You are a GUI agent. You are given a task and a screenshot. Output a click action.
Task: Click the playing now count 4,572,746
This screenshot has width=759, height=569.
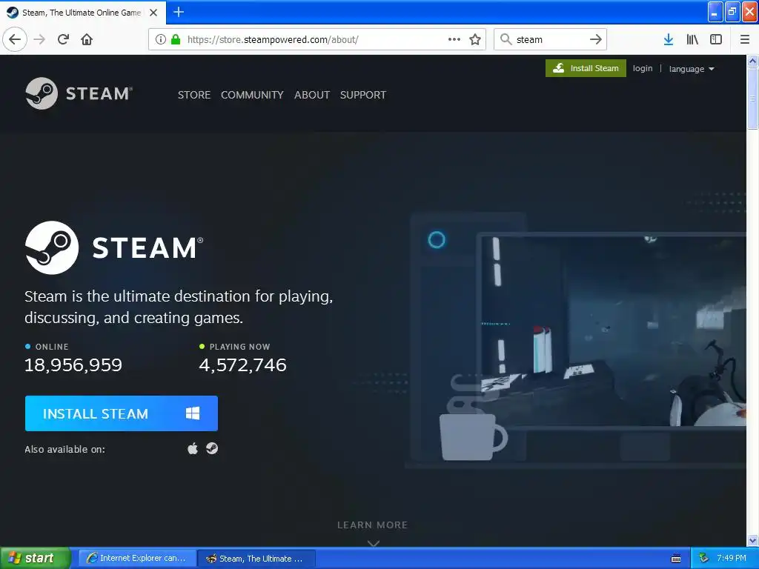click(x=242, y=365)
